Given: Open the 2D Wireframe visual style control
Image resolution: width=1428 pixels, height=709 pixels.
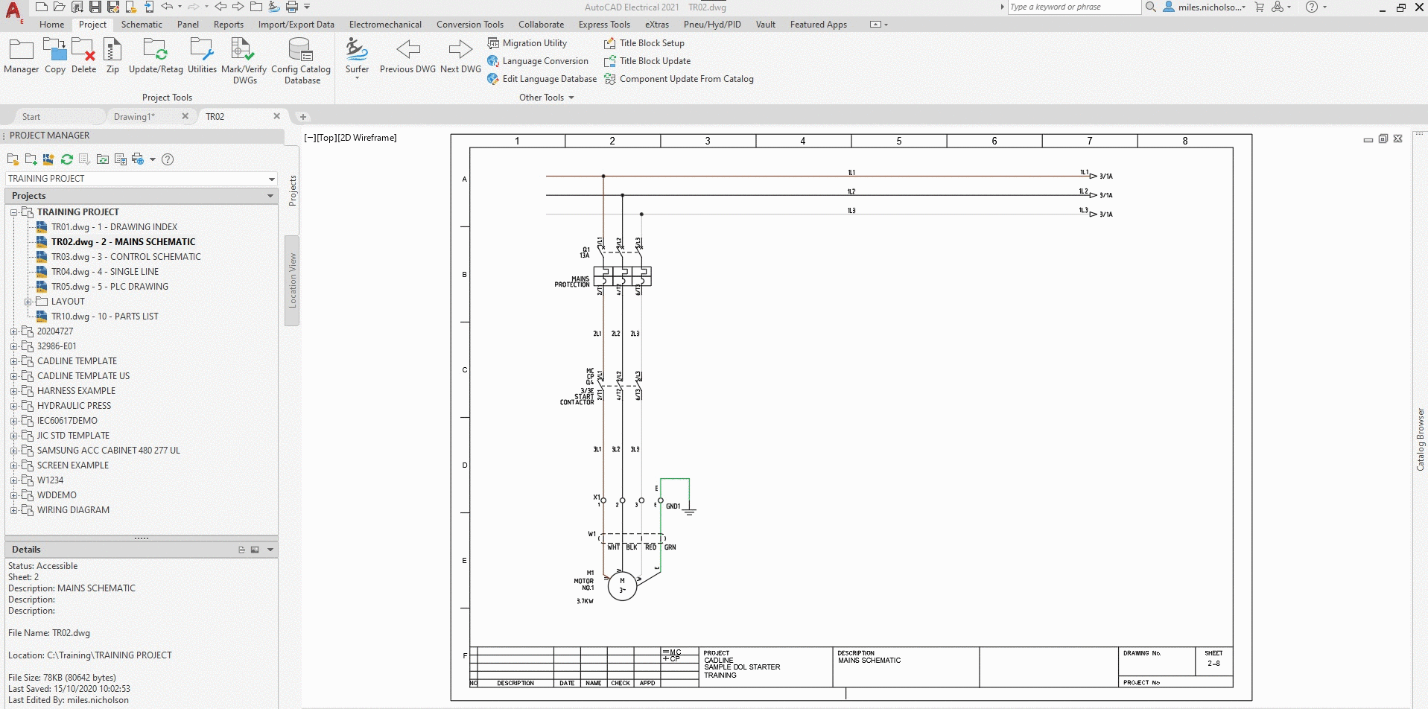Looking at the screenshot, I should [367, 138].
